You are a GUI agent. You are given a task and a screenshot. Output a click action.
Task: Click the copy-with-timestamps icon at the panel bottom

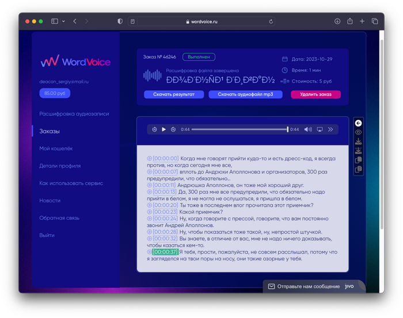coord(358,169)
